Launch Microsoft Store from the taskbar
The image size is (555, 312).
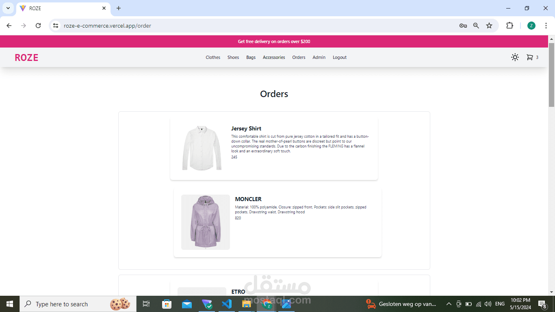pos(167,304)
